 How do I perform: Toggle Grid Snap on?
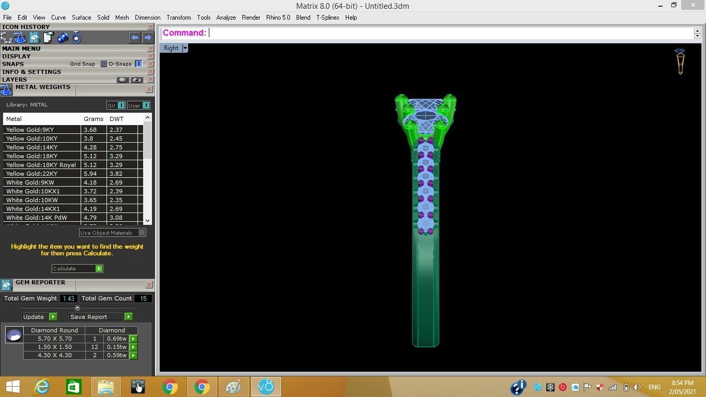103,64
